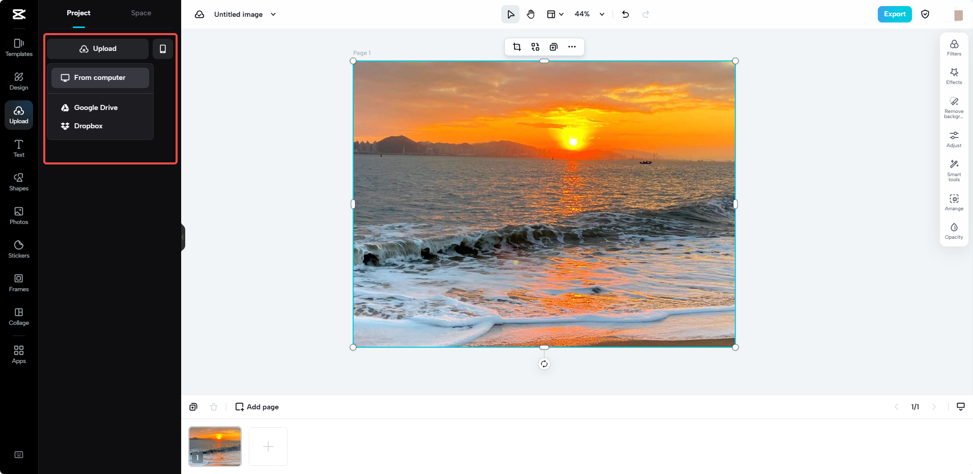Open Smart tools panel
Image resolution: width=973 pixels, height=474 pixels.
tap(954, 170)
